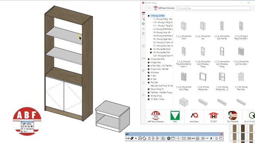Expand the 6-Giường node
Image resolution: width=255 pixels, height=143 pixels.
(x=149, y=72)
